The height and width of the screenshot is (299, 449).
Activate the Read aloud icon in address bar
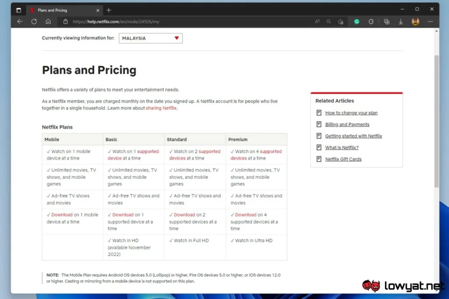pyautogui.click(x=317, y=21)
